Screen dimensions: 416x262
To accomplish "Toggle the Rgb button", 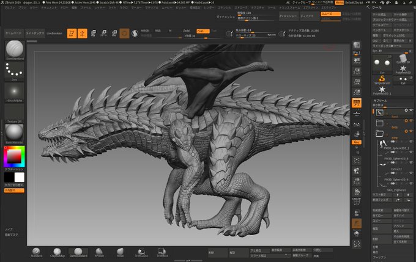I will [x=158, y=31].
